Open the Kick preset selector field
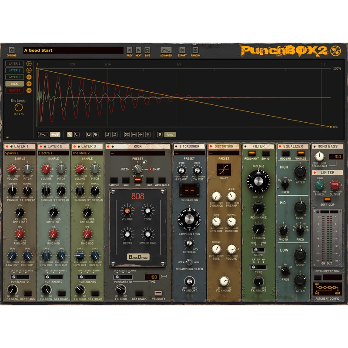This screenshot has height=348, width=348. point(137,153)
